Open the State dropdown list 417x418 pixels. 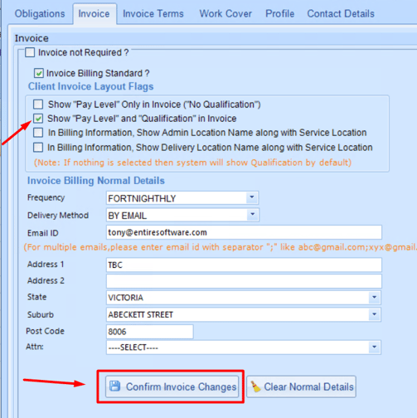[x=374, y=297]
